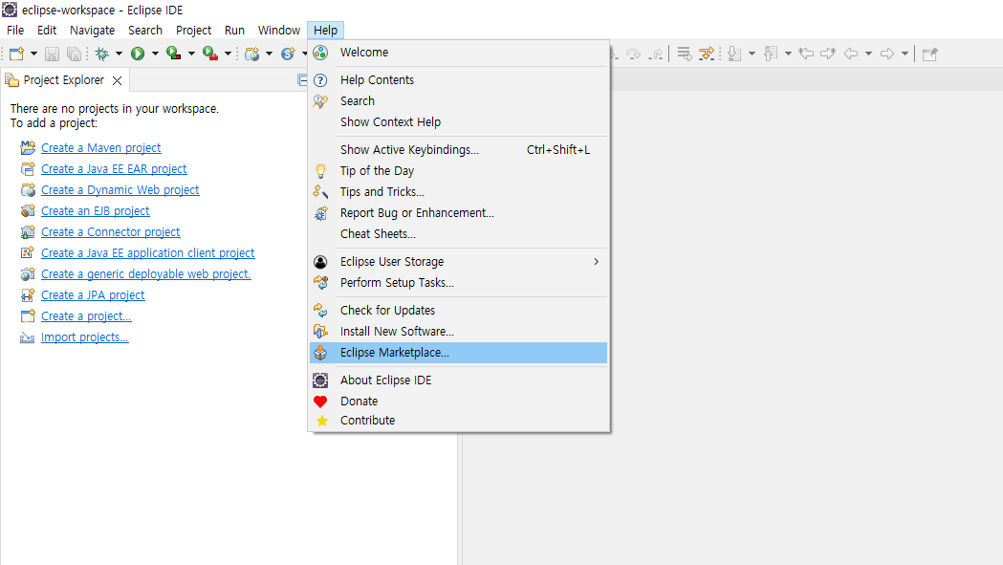The image size is (1003, 565).
Task: Click Create a Maven project link
Action: click(x=101, y=148)
